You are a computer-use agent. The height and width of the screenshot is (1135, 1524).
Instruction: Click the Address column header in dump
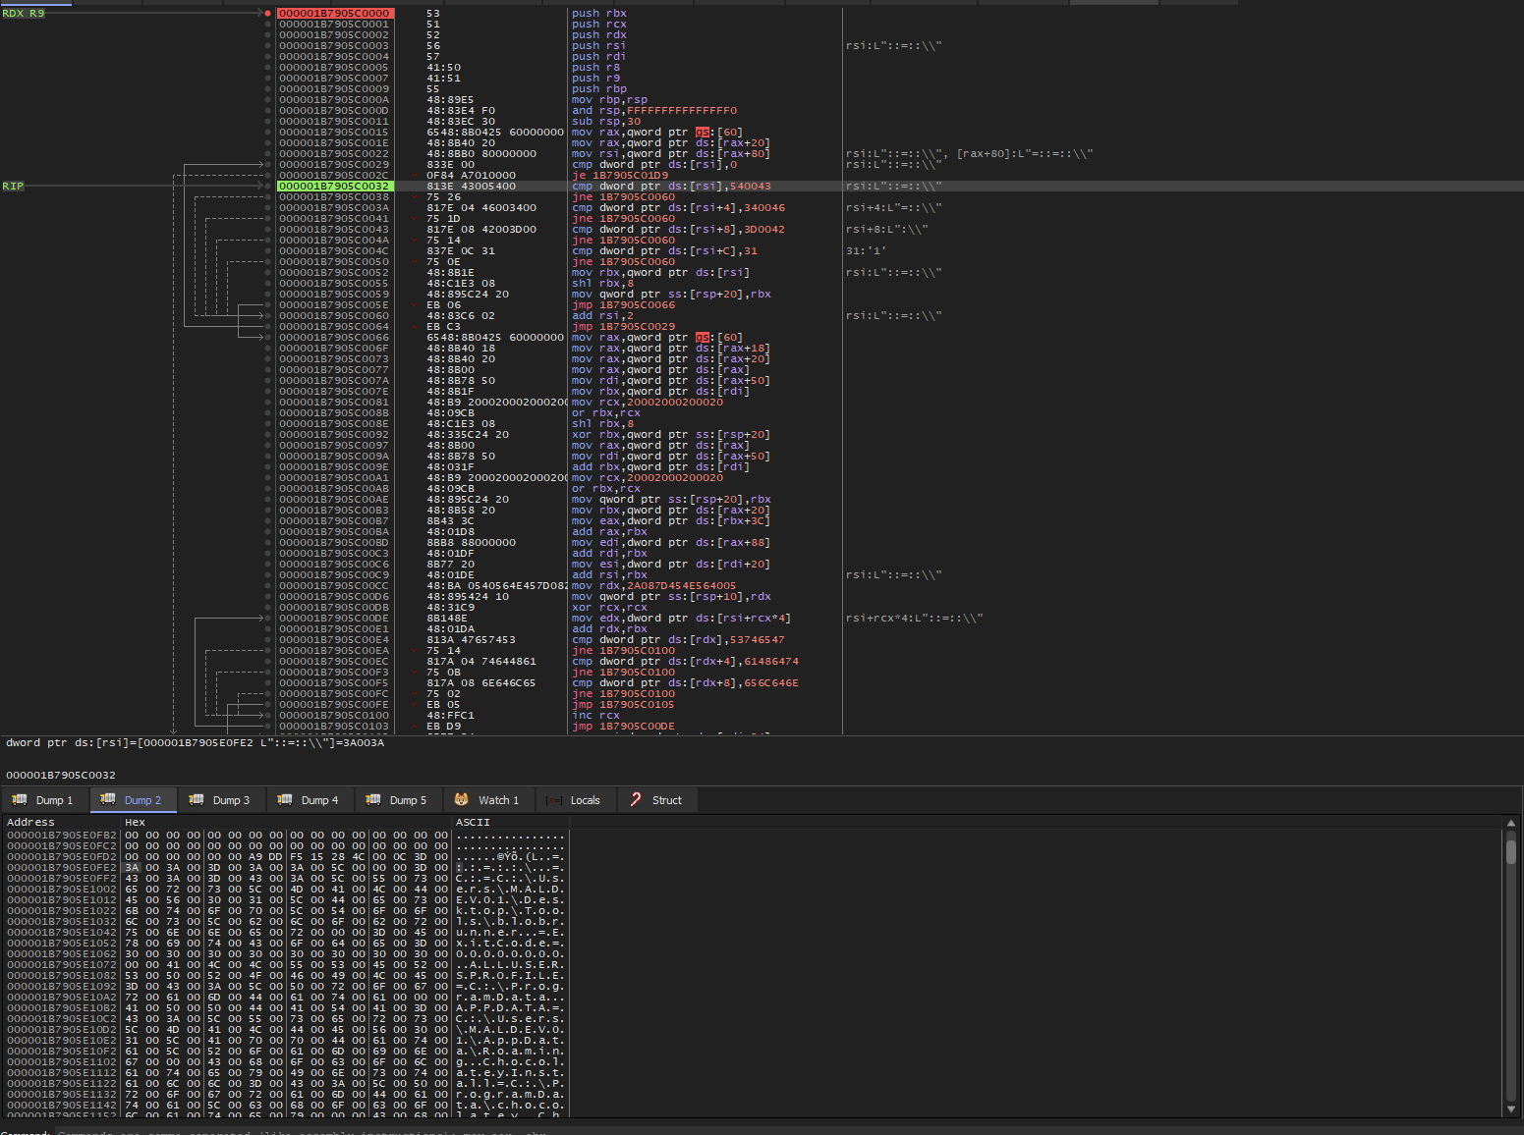point(30,823)
